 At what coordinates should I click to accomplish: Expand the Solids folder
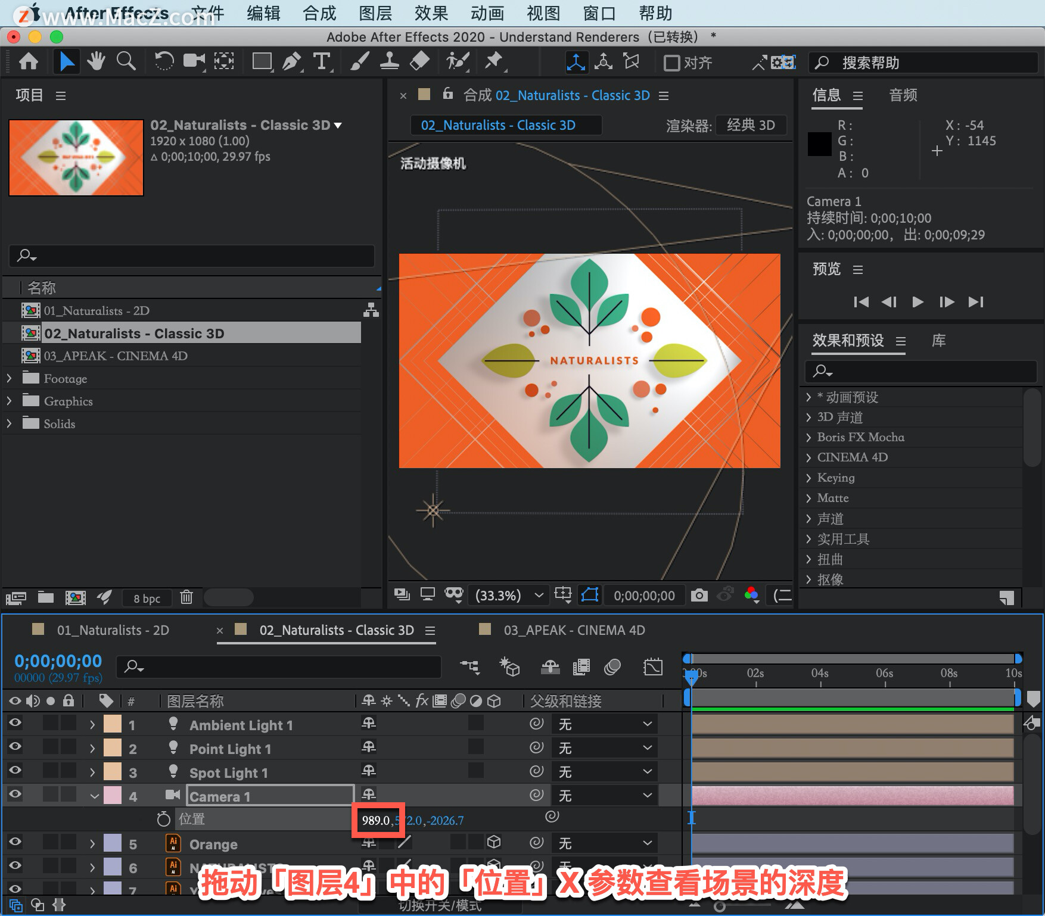[9, 423]
